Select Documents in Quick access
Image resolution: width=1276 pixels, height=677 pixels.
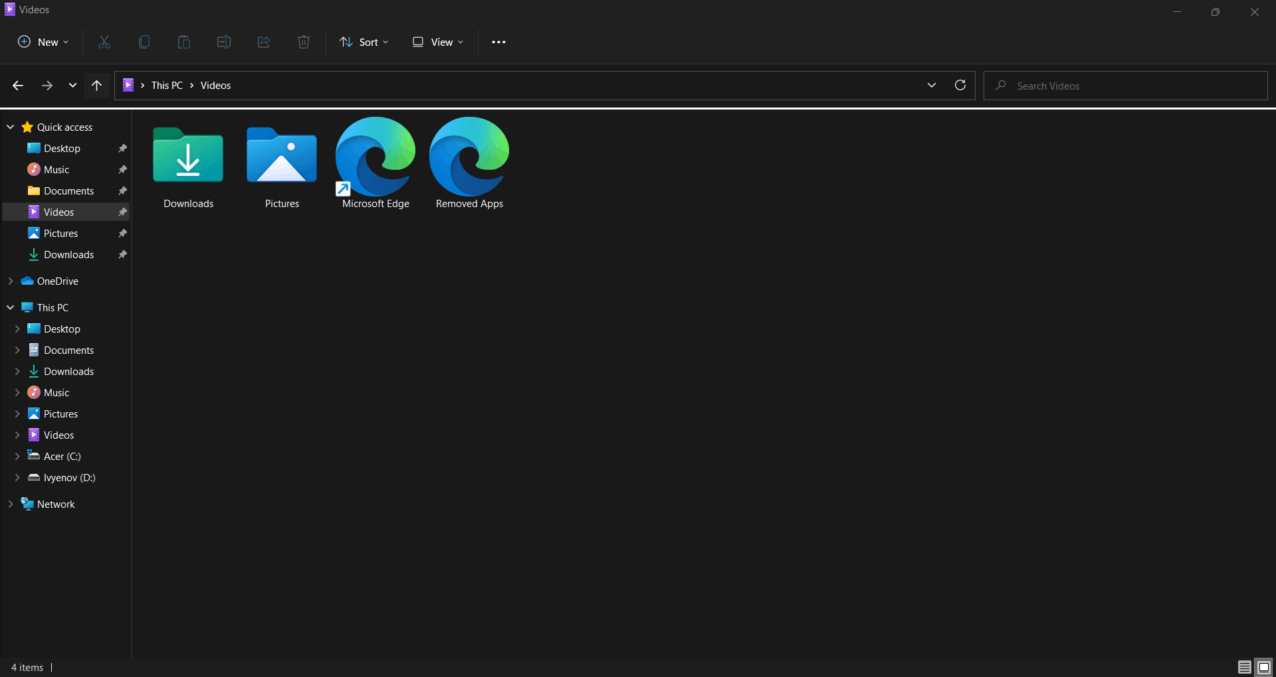pyautogui.click(x=68, y=190)
